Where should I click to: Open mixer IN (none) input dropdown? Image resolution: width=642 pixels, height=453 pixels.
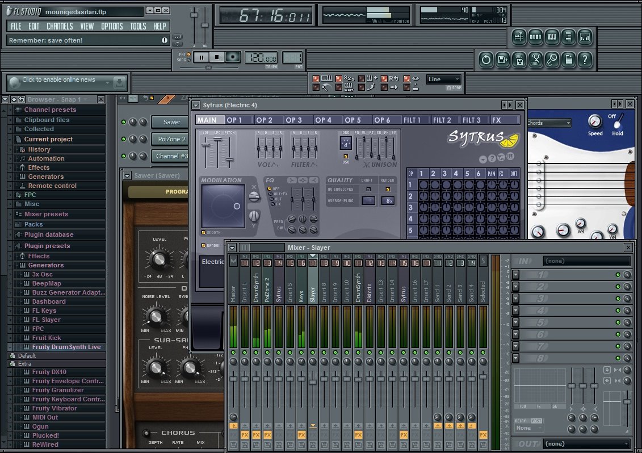586,261
